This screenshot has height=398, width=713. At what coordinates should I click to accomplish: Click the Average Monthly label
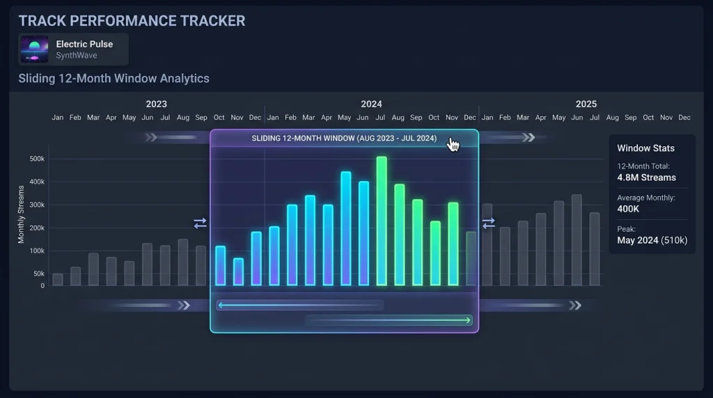coord(645,198)
